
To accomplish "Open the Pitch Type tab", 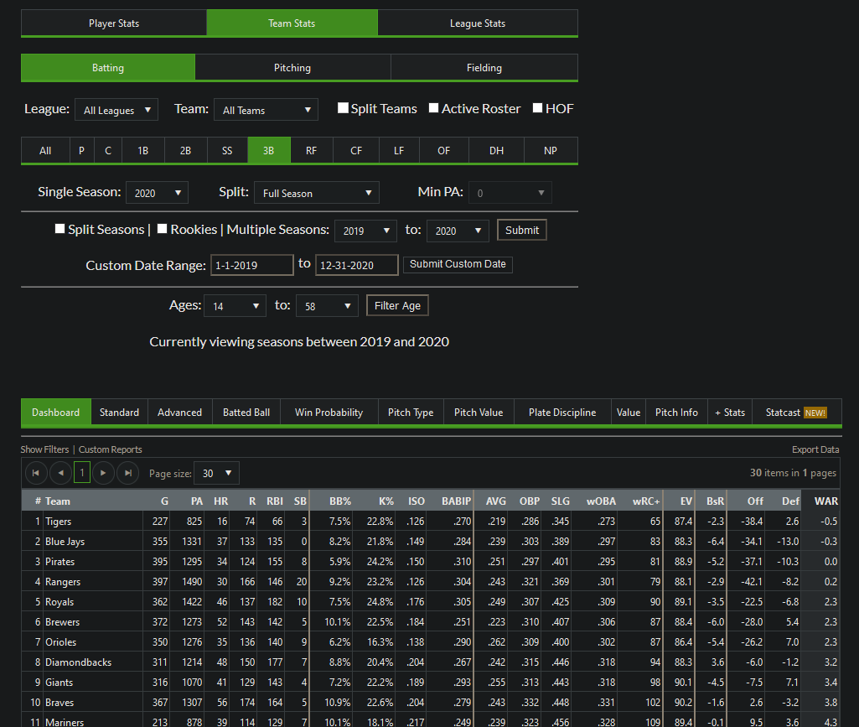I will click(x=411, y=413).
